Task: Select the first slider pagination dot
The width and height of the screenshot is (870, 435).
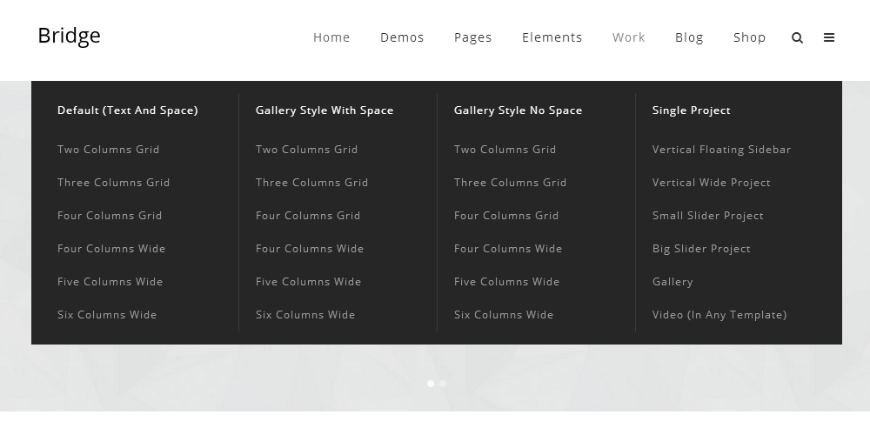Action: (431, 384)
